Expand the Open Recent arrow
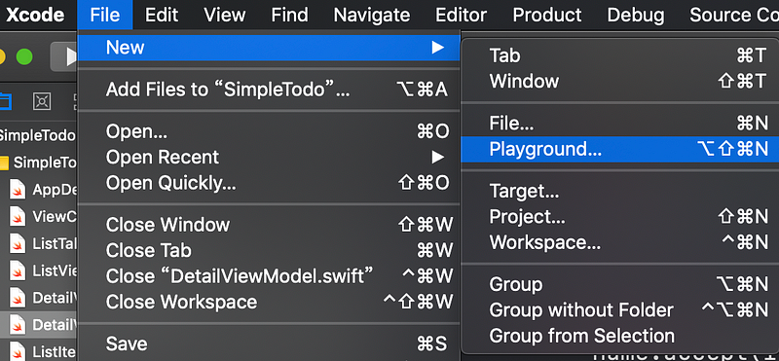 (x=437, y=158)
